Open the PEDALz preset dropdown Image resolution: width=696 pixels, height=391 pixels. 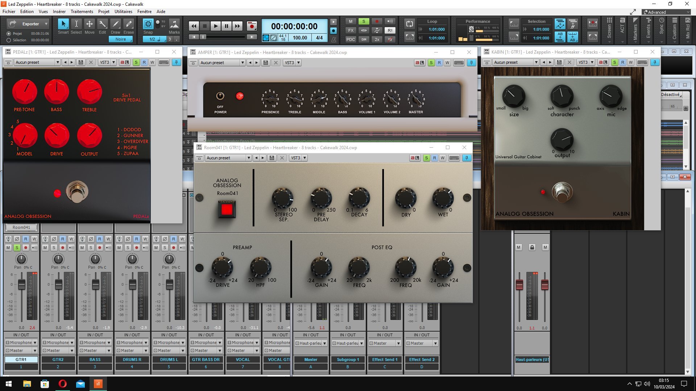pos(57,62)
